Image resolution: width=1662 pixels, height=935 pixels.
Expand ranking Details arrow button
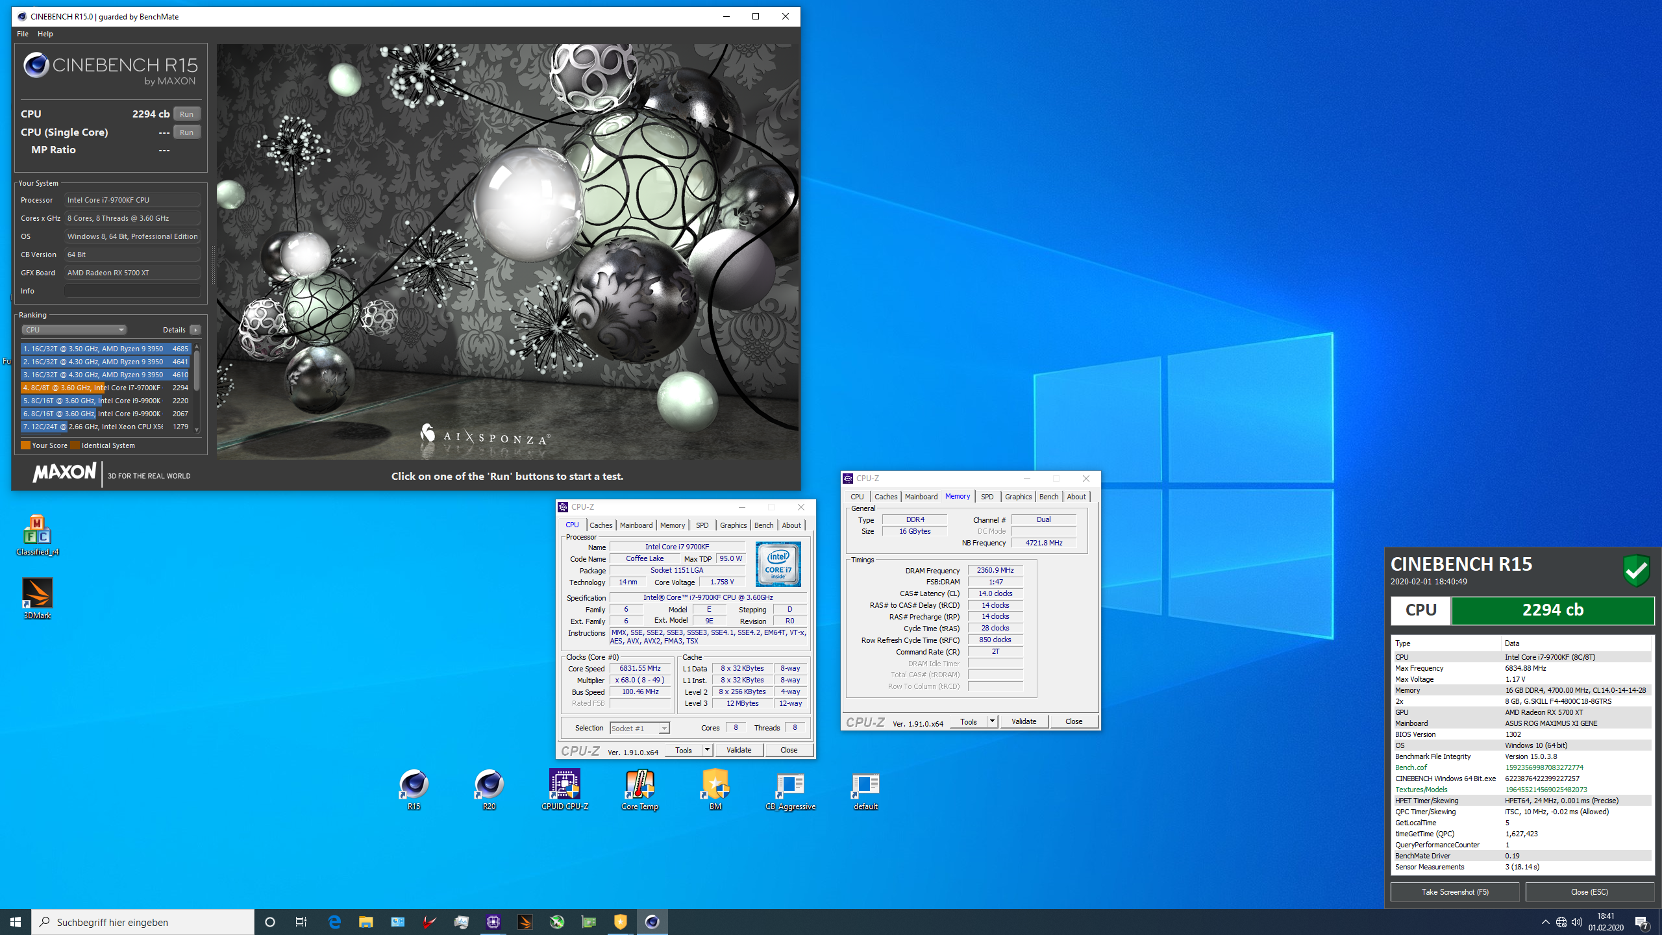point(195,330)
